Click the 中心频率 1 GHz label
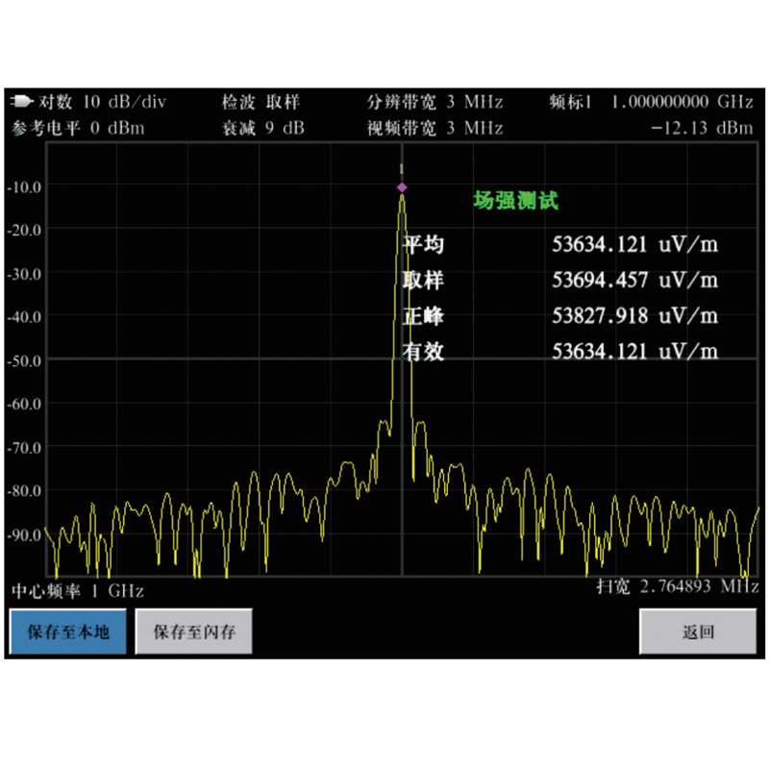The image size is (769, 769). click(77, 590)
